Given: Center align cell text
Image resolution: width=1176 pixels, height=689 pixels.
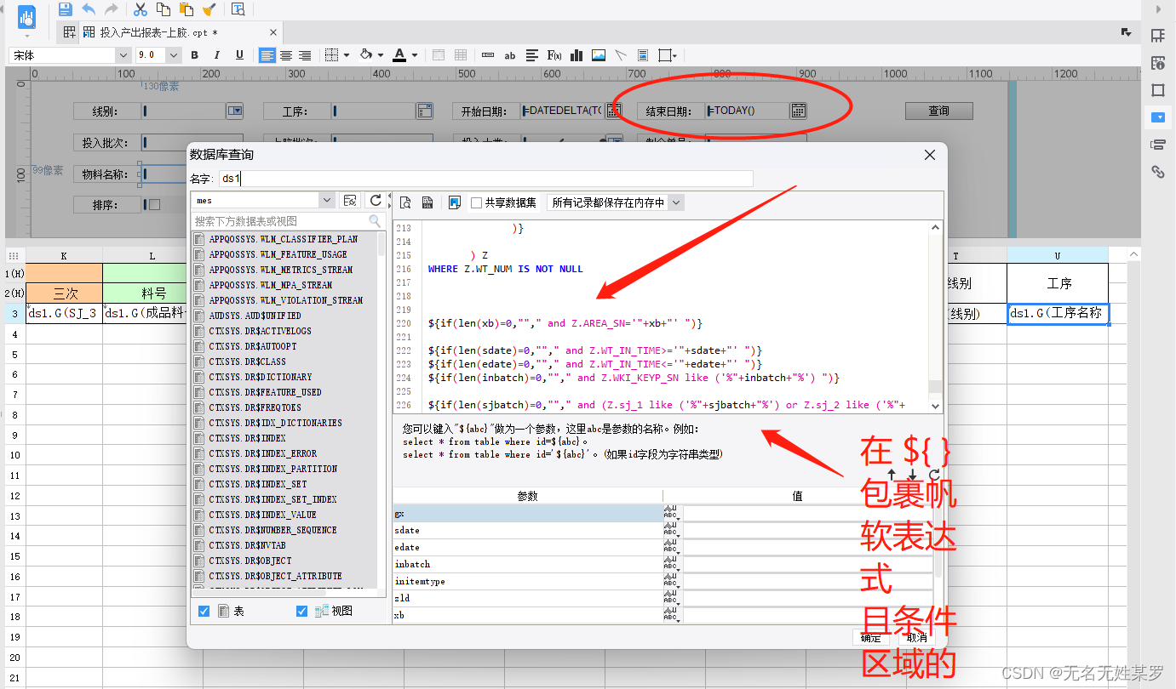Looking at the screenshot, I should tap(286, 55).
